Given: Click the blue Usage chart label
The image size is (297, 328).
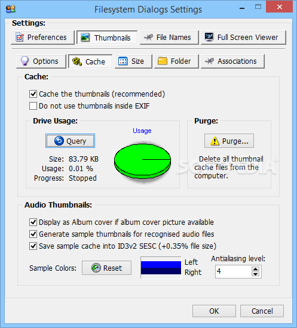Looking at the screenshot, I should [142, 131].
